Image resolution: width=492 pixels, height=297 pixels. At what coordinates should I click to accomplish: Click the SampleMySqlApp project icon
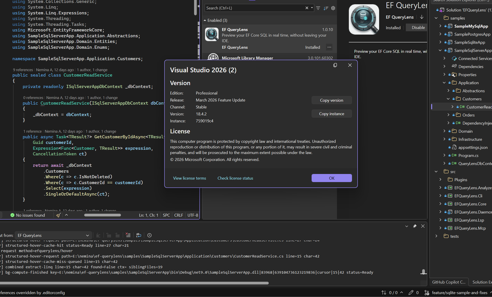(x=450, y=26)
